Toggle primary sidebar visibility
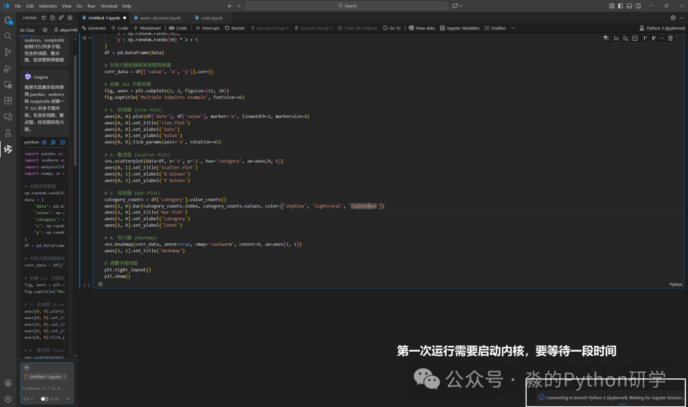Image resolution: width=688 pixels, height=407 pixels. (x=620, y=6)
